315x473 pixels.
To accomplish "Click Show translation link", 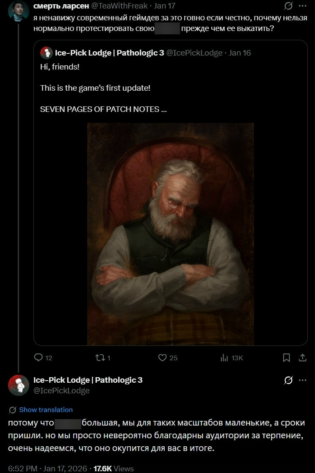I will [46, 409].
